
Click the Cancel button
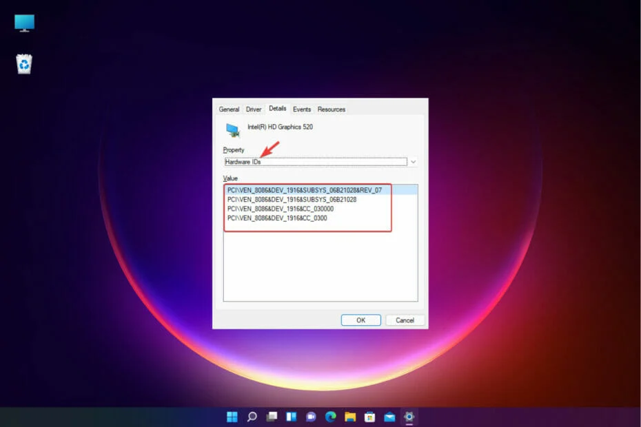click(x=405, y=320)
